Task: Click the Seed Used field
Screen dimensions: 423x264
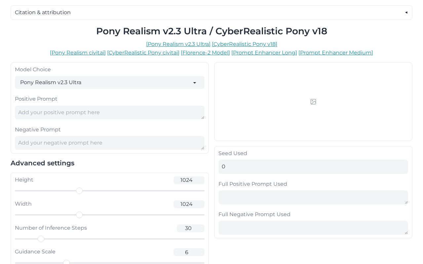Action: pos(313,167)
